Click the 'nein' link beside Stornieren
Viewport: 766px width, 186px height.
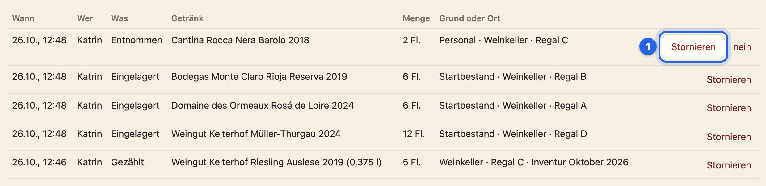click(742, 47)
